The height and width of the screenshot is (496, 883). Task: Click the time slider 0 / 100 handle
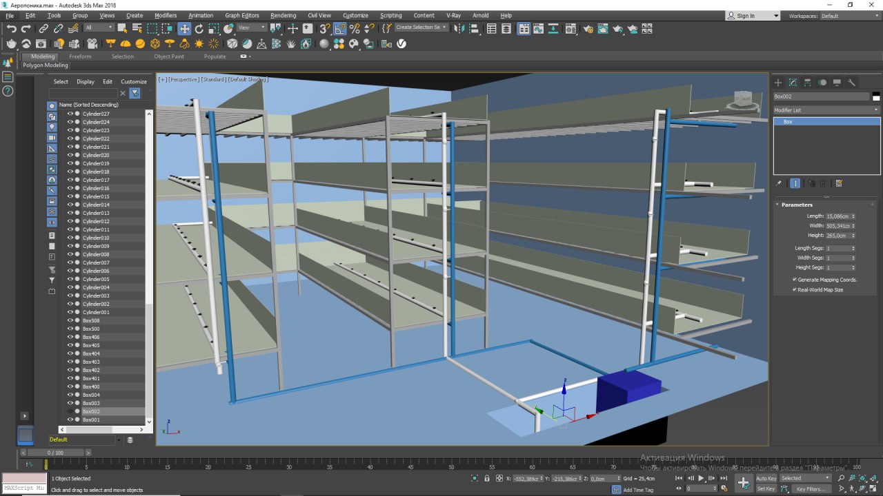tap(54, 453)
